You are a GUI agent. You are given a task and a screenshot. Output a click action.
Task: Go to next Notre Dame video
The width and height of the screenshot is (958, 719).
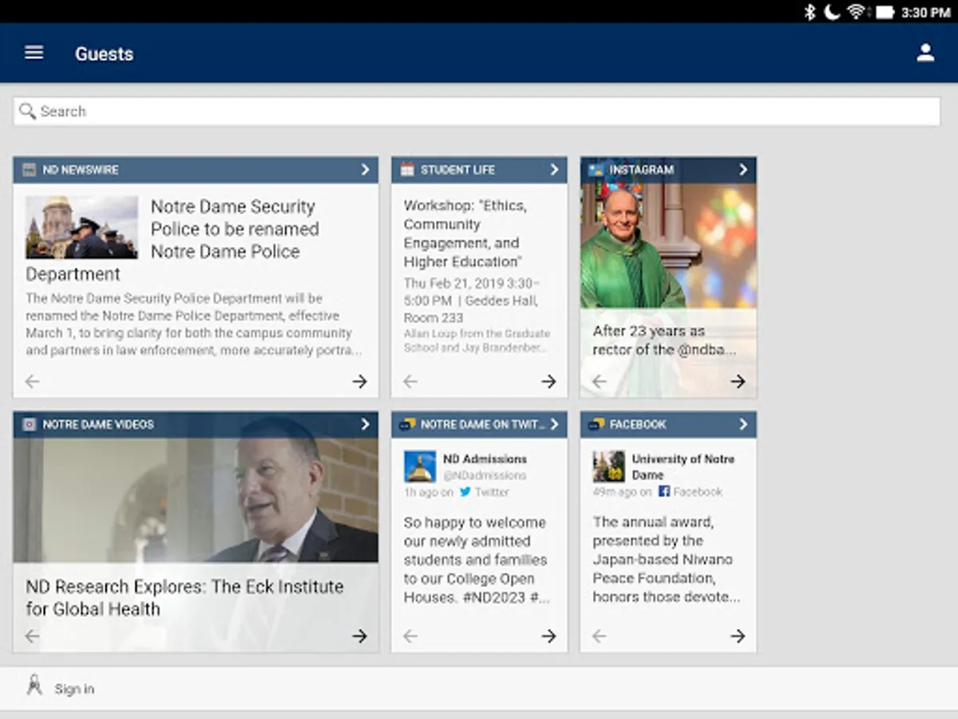pyautogui.click(x=360, y=636)
